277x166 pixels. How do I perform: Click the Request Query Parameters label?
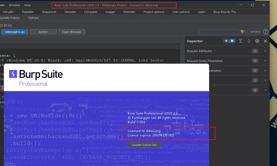click(205, 61)
